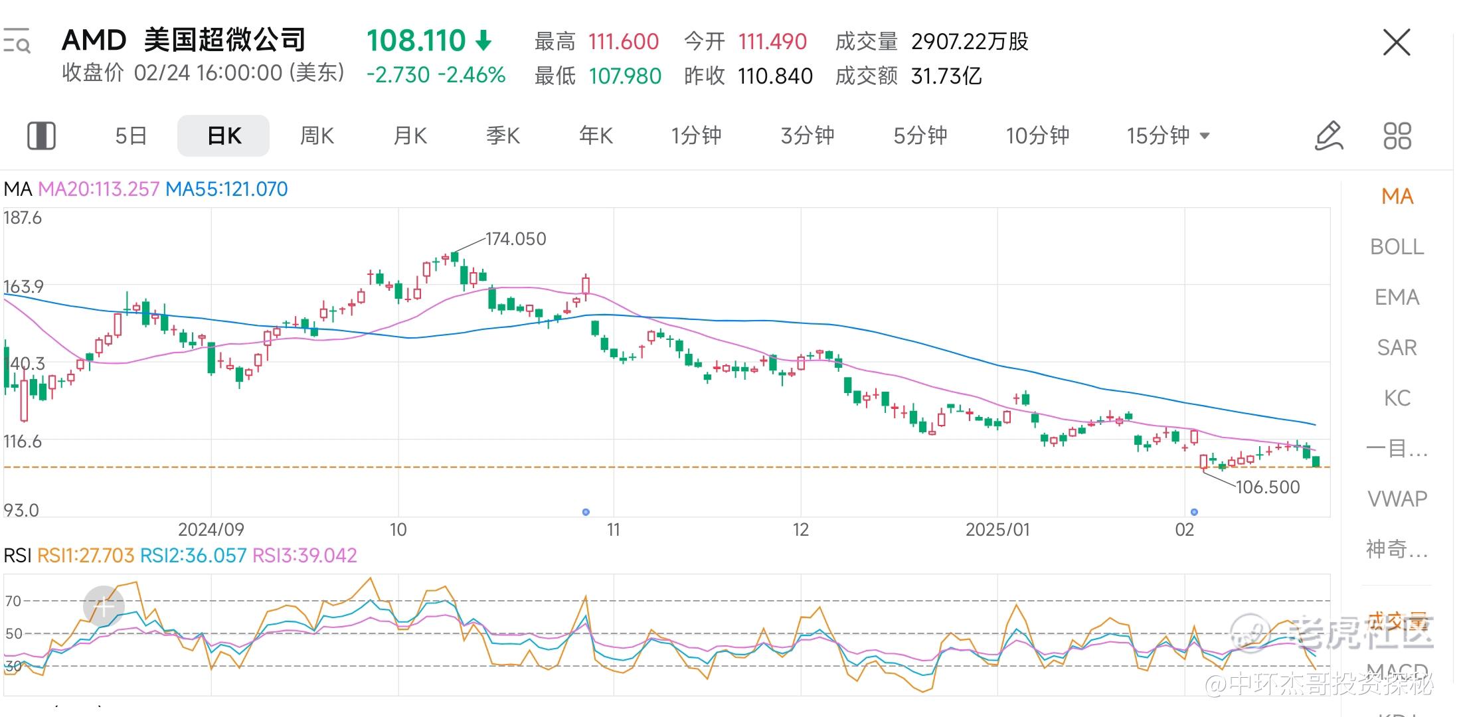Select the 3分钟 interval tab
The width and height of the screenshot is (1463, 717).
[x=808, y=136]
